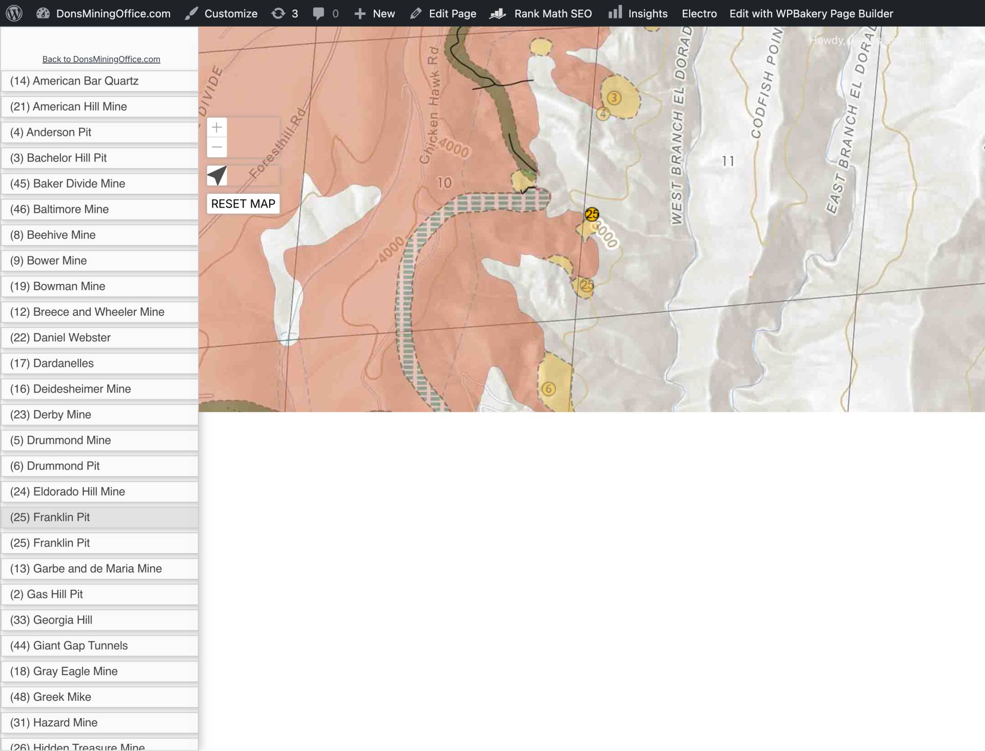Click the locate me arrow icon
The height and width of the screenshot is (751, 985).
tap(217, 175)
